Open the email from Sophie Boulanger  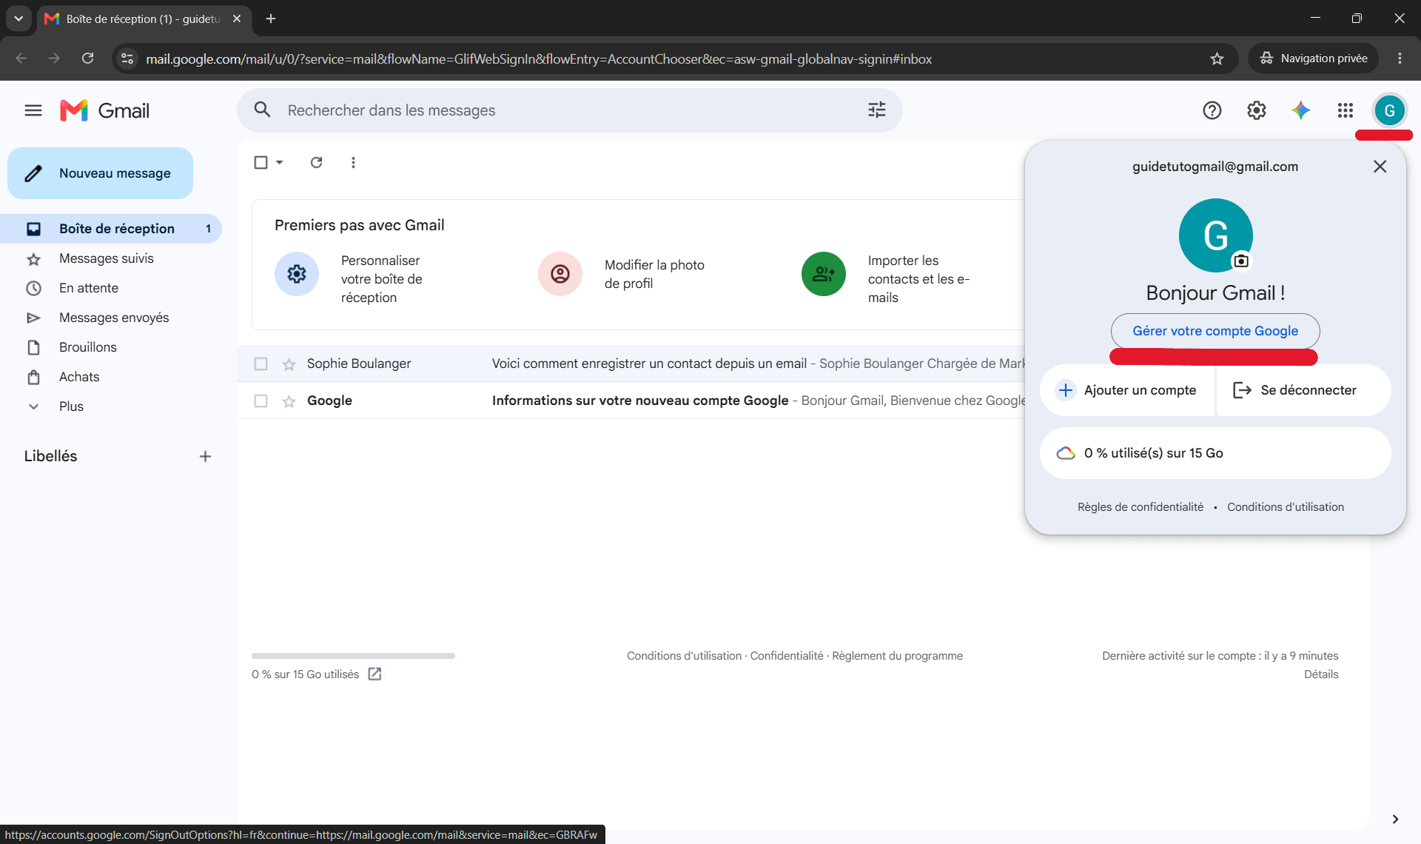631,364
